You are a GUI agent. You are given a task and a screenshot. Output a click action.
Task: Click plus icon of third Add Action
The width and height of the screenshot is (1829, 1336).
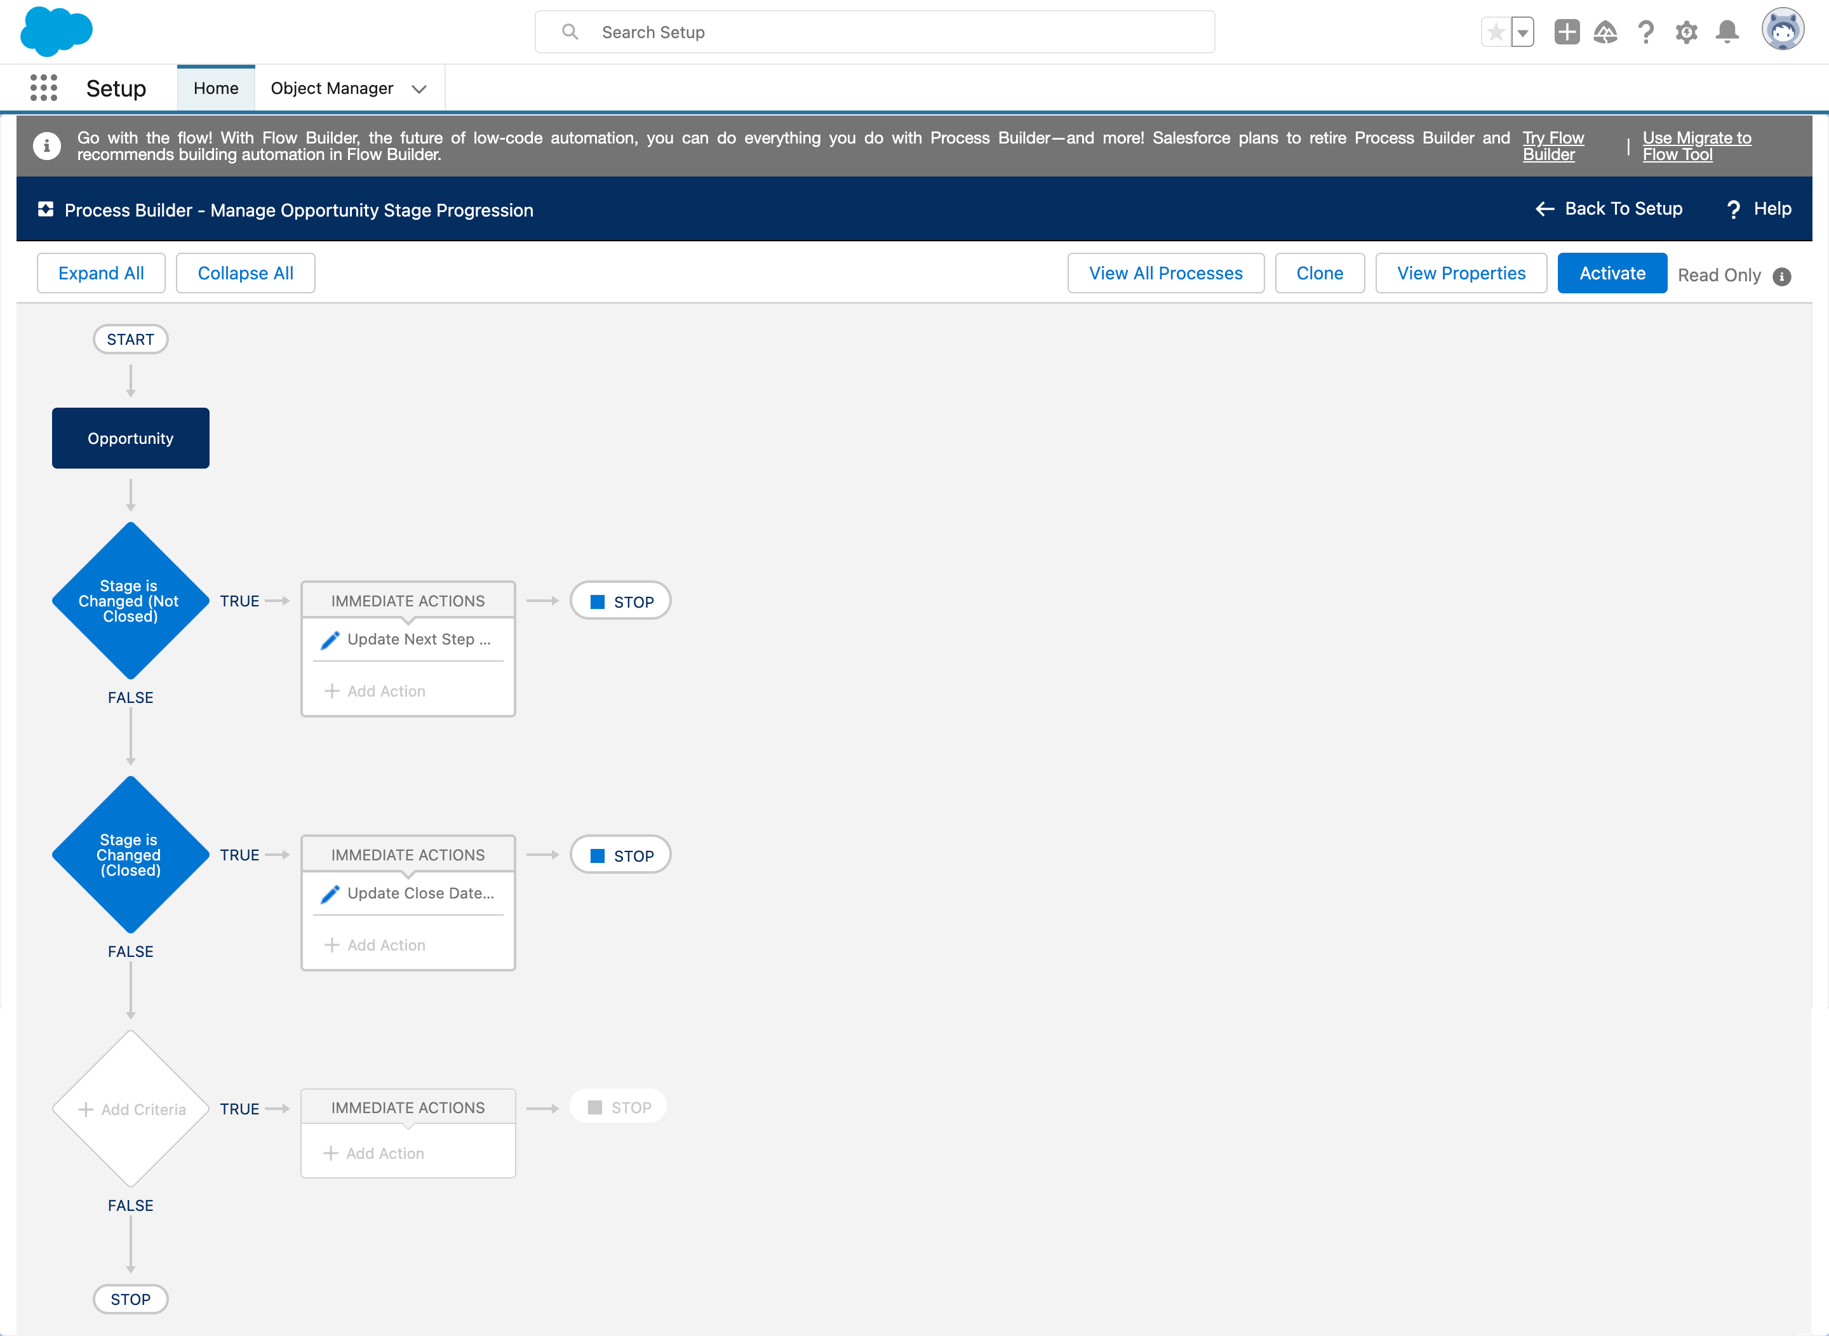(330, 1153)
